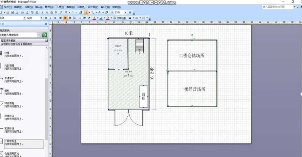The image size is (302, 157).
Task: Open the Undo history dropdown arrow
Action: click(69, 13)
